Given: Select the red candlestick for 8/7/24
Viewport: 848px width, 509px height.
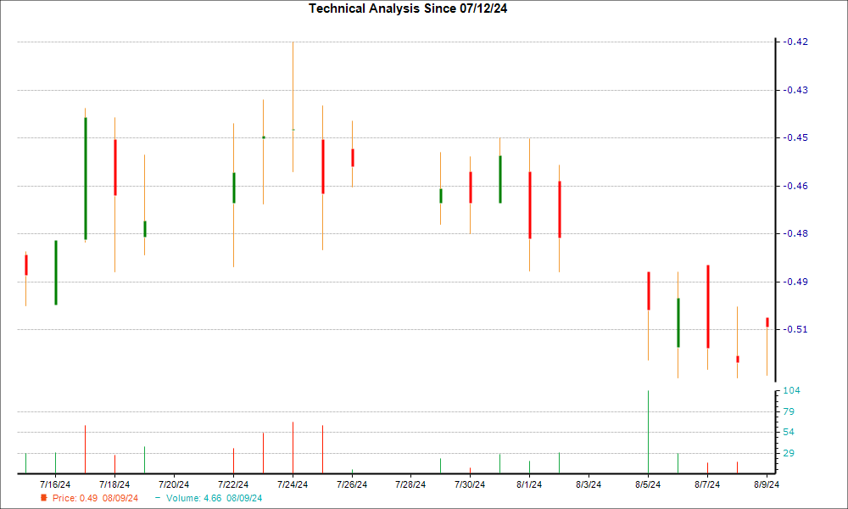Looking at the screenshot, I should pyautogui.click(x=707, y=306).
